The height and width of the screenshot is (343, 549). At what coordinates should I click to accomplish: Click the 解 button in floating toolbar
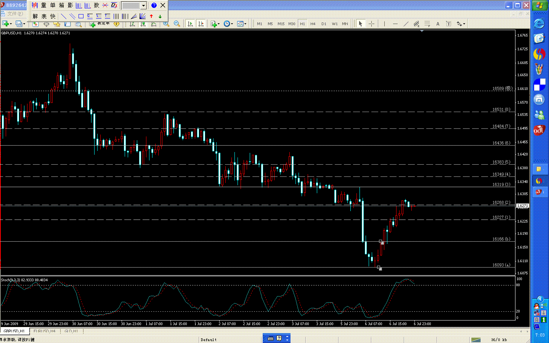(x=35, y=16)
